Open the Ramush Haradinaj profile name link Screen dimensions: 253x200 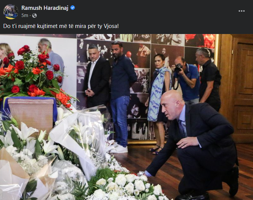click(45, 8)
